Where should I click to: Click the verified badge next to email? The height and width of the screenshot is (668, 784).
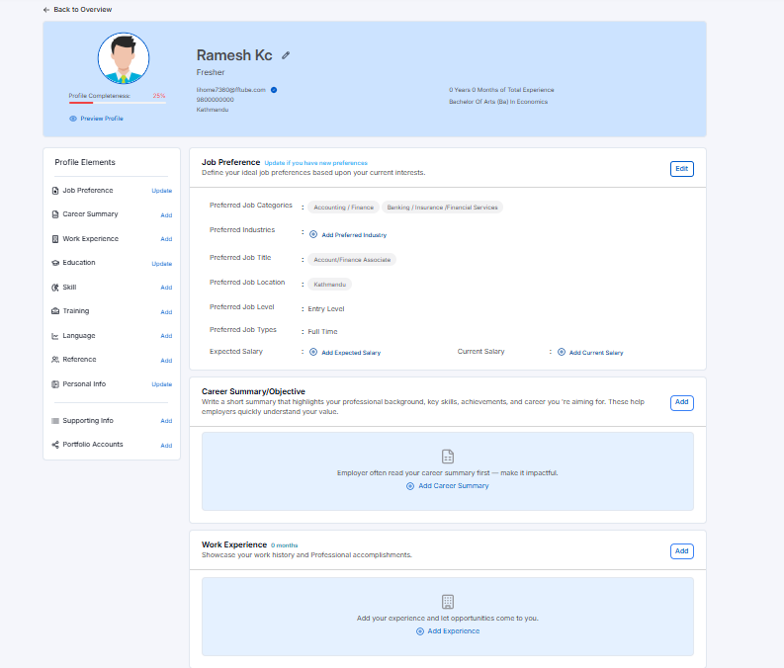click(274, 90)
